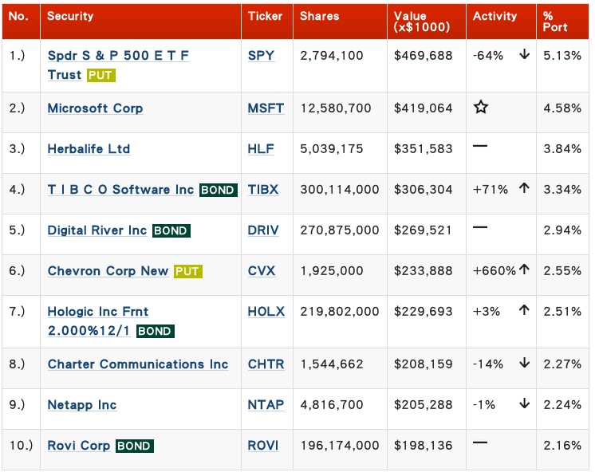Click the shares value 12,580,700
The image size is (595, 476).
point(336,108)
